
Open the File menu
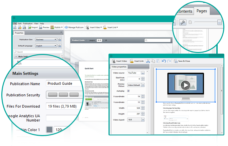[15, 24]
